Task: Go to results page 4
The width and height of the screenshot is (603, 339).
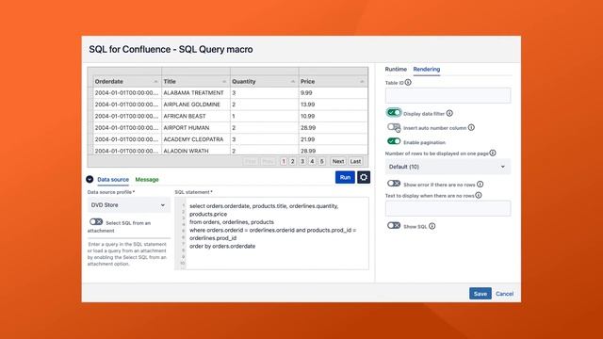Action: (x=312, y=161)
